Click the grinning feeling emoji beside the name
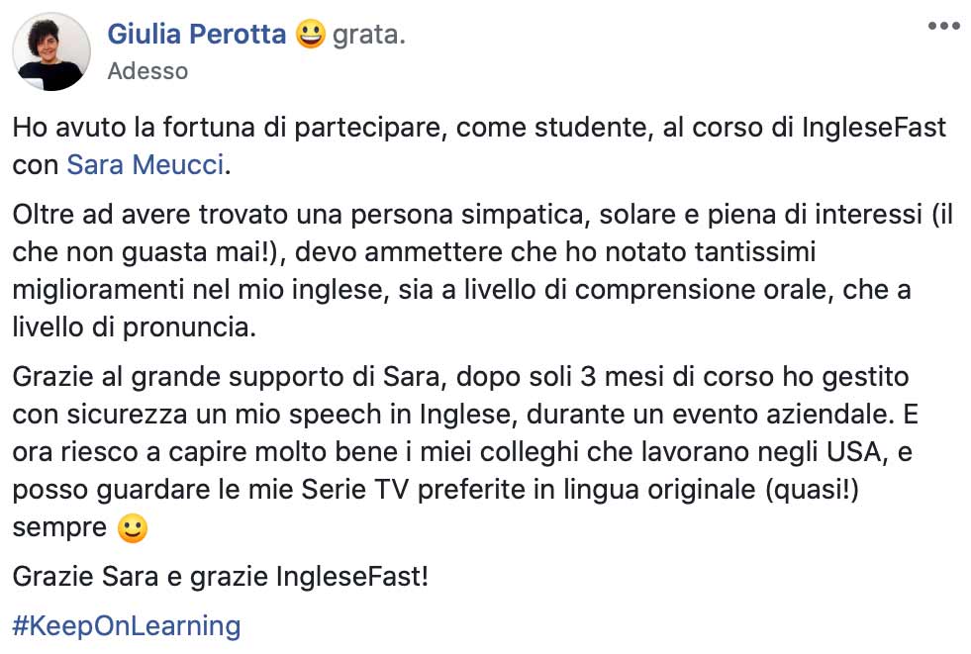The height and width of the screenshot is (654, 971). (x=311, y=36)
